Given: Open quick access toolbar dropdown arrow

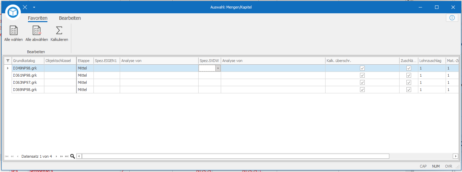Looking at the screenshot, I should click(x=34, y=7).
